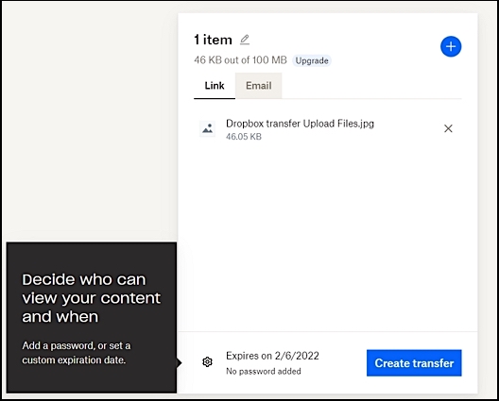Click the "46.05 KB" file size
The width and height of the screenshot is (499, 401).
click(x=244, y=137)
